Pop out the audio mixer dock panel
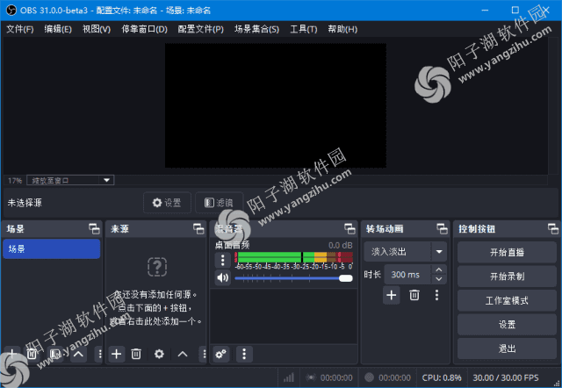The width and height of the screenshot is (562, 388). coord(349,228)
